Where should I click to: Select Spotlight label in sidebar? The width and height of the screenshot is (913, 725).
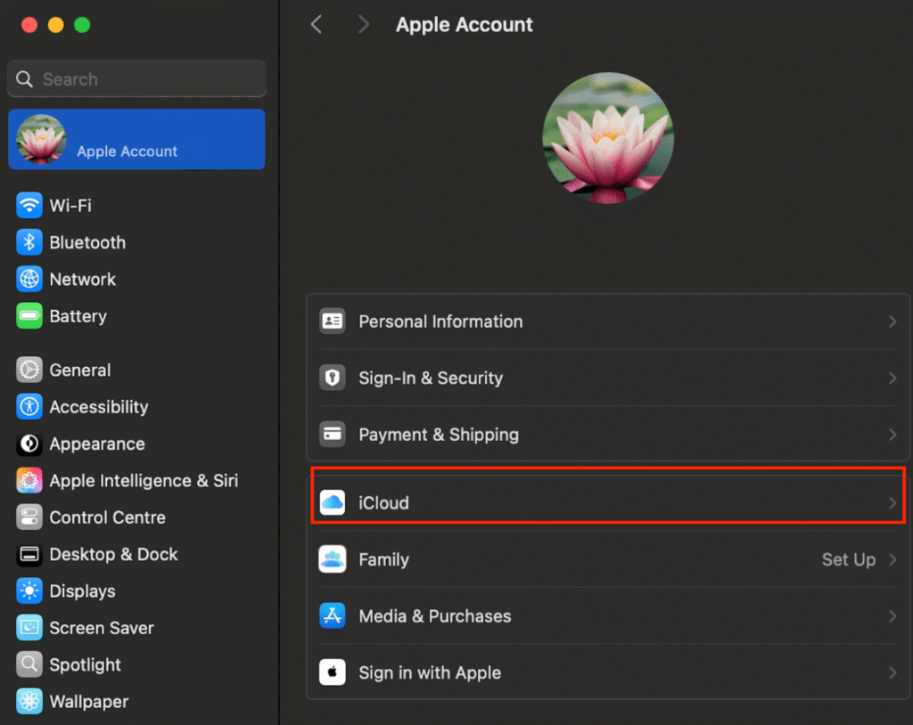tap(85, 665)
